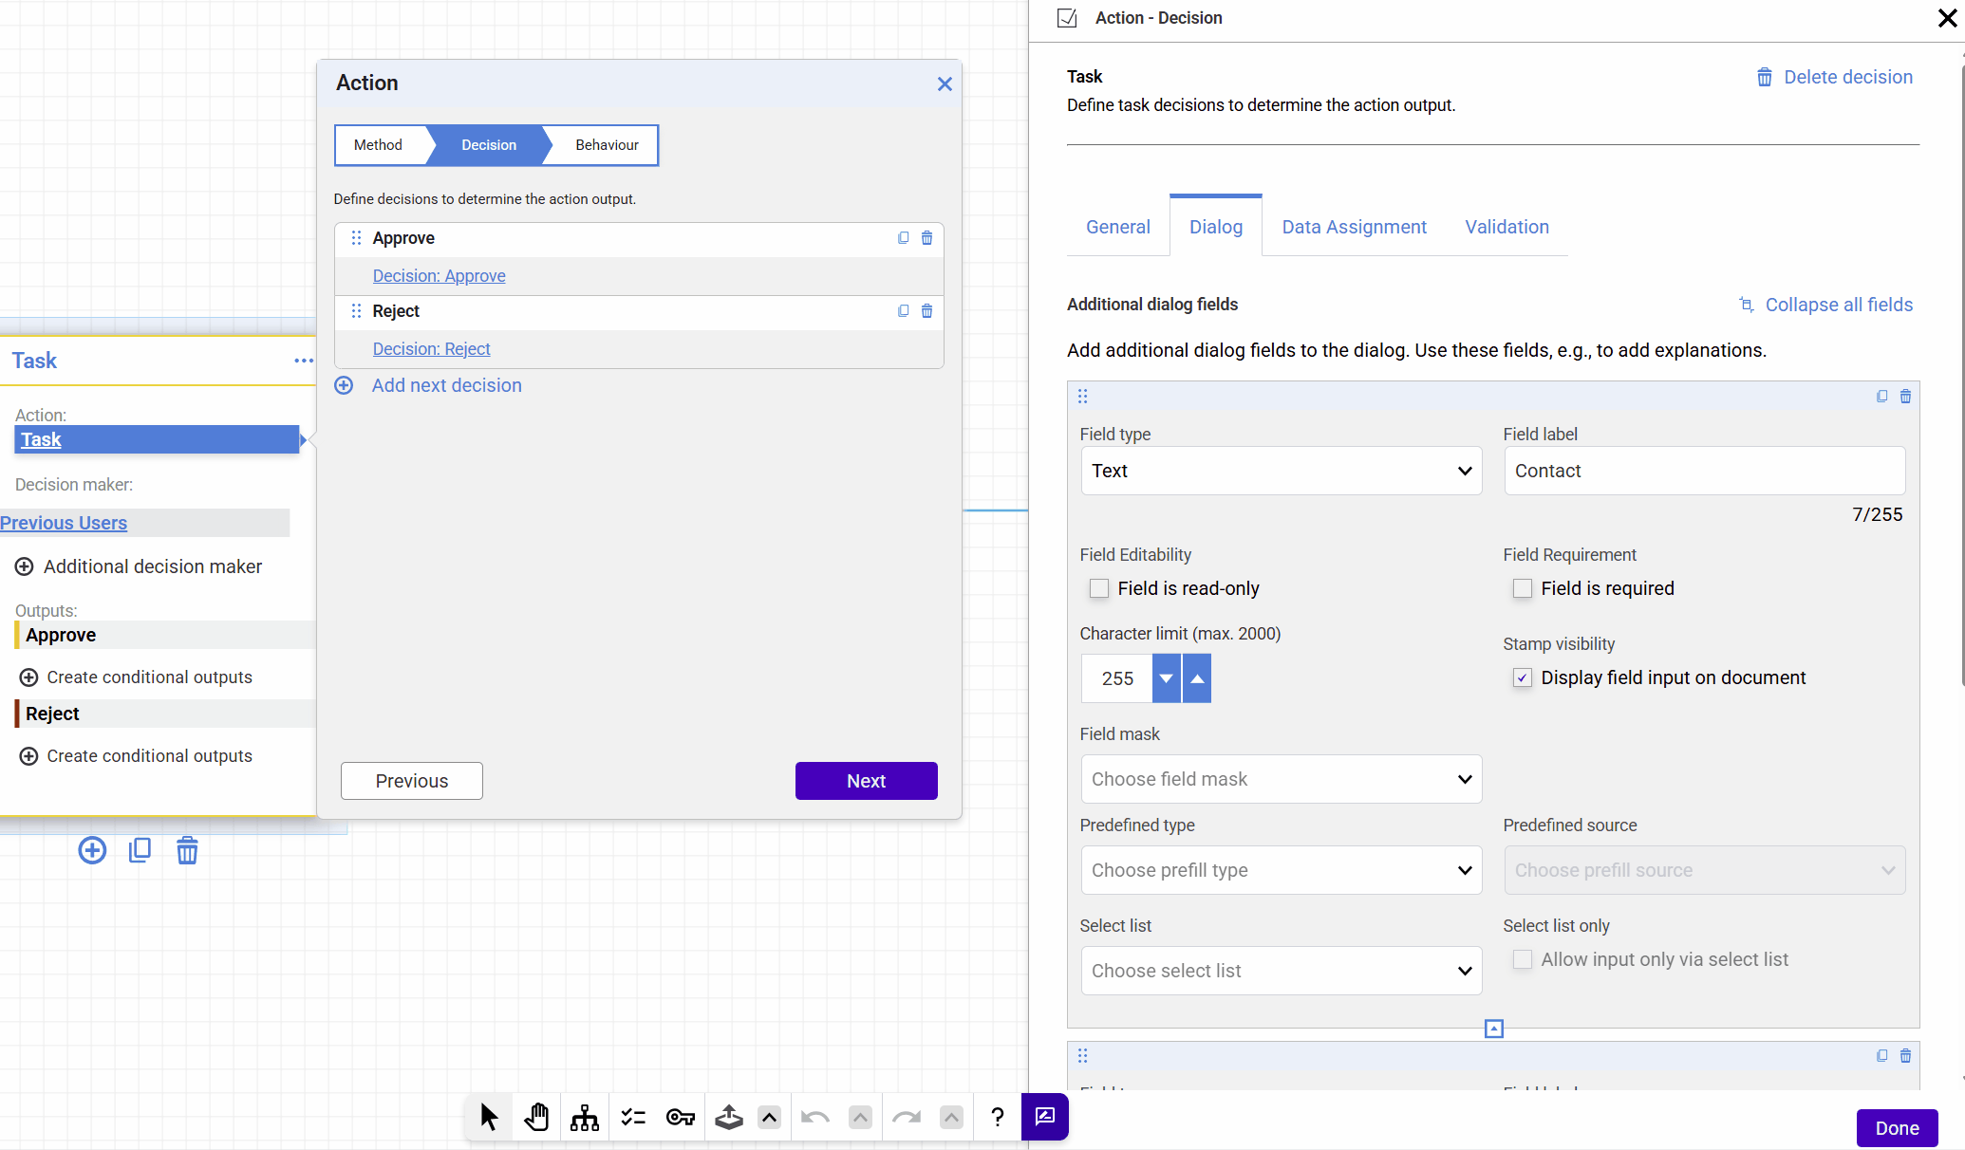1965x1150 pixels.
Task: Click the upload publish icon
Action: [x=728, y=1117]
